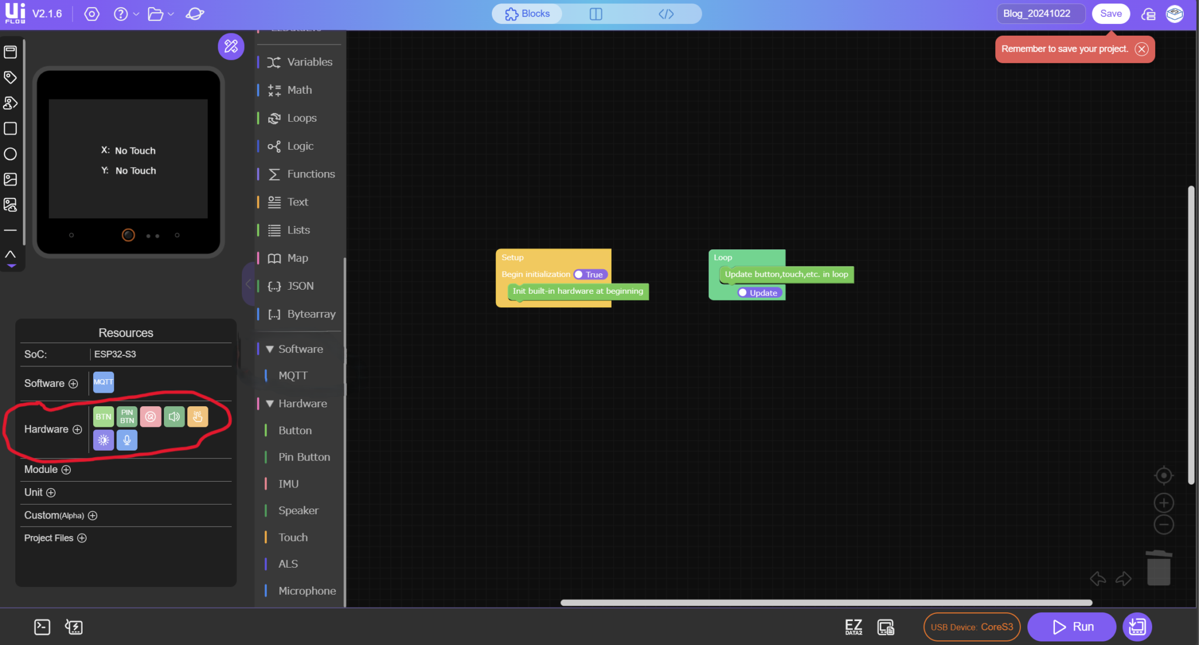Click the Blog_20241022 project name field
This screenshot has width=1199, height=645.
pyautogui.click(x=1041, y=13)
